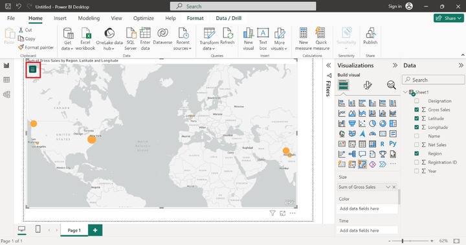Select the Power Apps visual

[372, 164]
